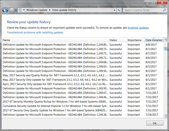Open the Installed Updates link
Screen dimensions: 169x131
click(138, 28)
